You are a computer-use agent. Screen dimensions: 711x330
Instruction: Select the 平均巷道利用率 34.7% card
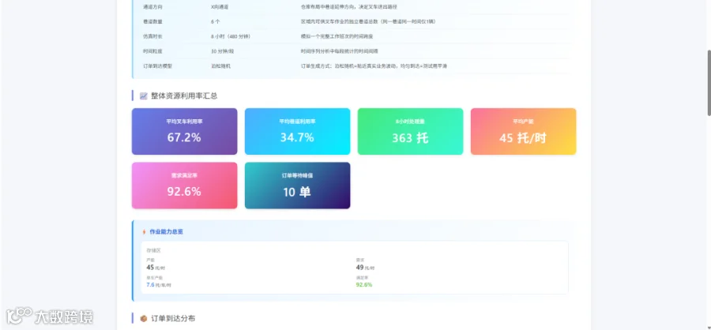click(298, 132)
